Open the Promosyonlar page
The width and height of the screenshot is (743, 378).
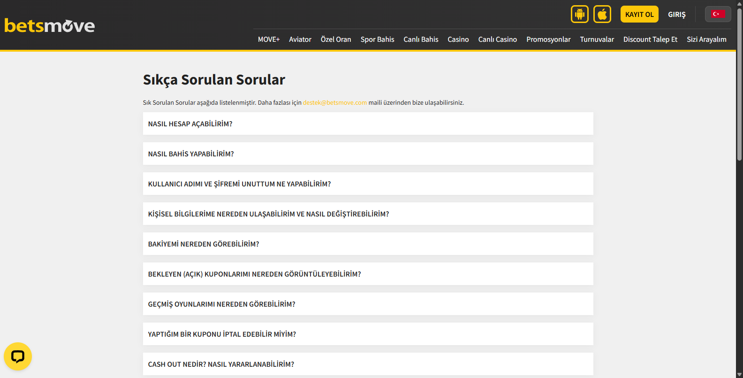[548, 39]
